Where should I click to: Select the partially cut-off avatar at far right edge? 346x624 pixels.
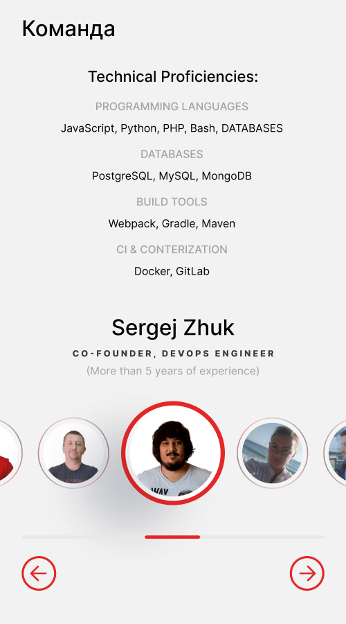(x=336, y=453)
